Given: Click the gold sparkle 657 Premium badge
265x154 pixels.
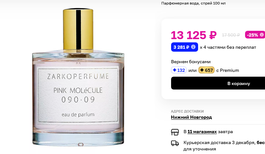Looking at the screenshot, I should tap(206, 70).
